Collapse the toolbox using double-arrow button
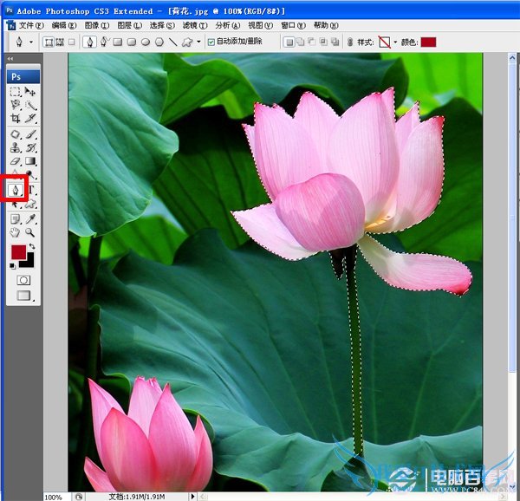The height and width of the screenshot is (501, 520). [10, 59]
